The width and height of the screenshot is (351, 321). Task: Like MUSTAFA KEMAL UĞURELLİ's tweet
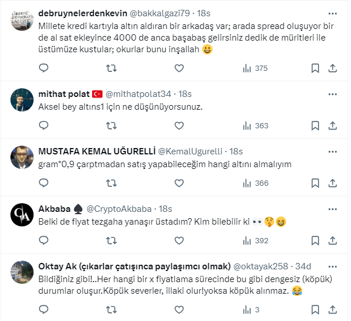click(x=179, y=183)
